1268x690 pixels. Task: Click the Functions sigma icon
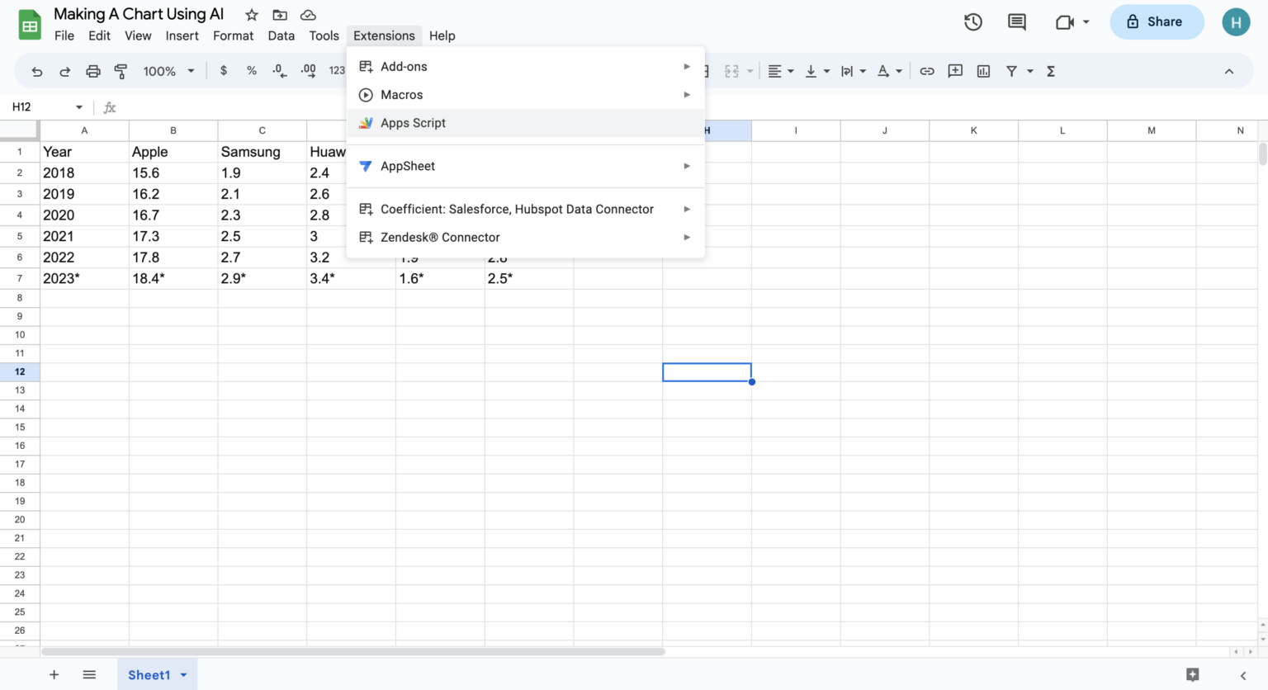pyautogui.click(x=1050, y=71)
